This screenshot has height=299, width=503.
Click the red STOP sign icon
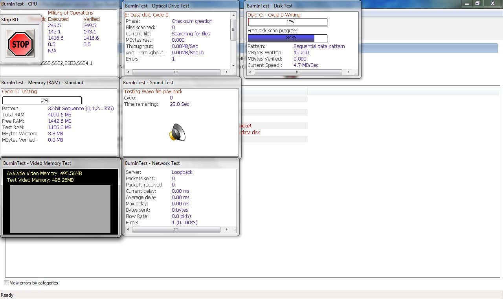tap(20, 44)
